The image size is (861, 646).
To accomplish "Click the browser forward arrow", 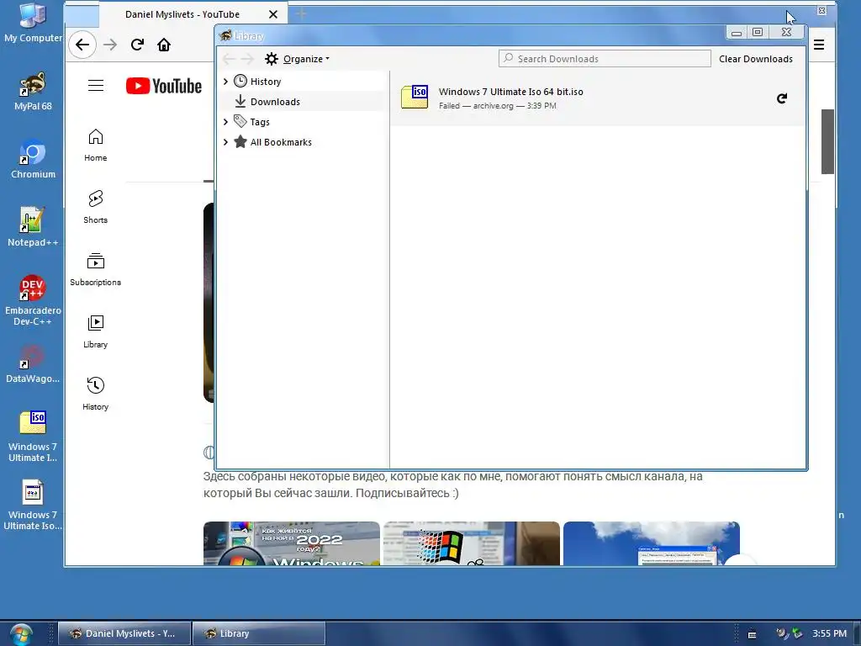I will [x=110, y=45].
